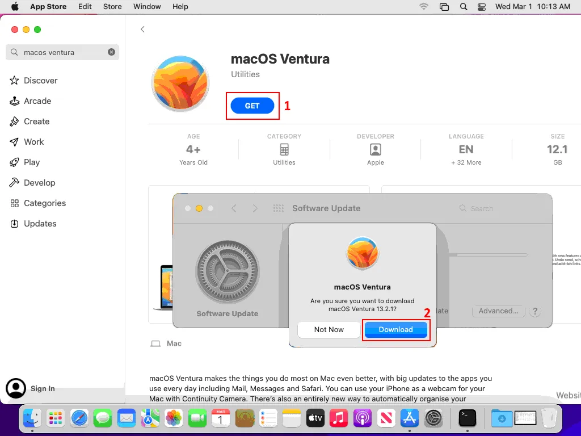
Task: Select Develop in the sidebar
Action: tap(39, 183)
